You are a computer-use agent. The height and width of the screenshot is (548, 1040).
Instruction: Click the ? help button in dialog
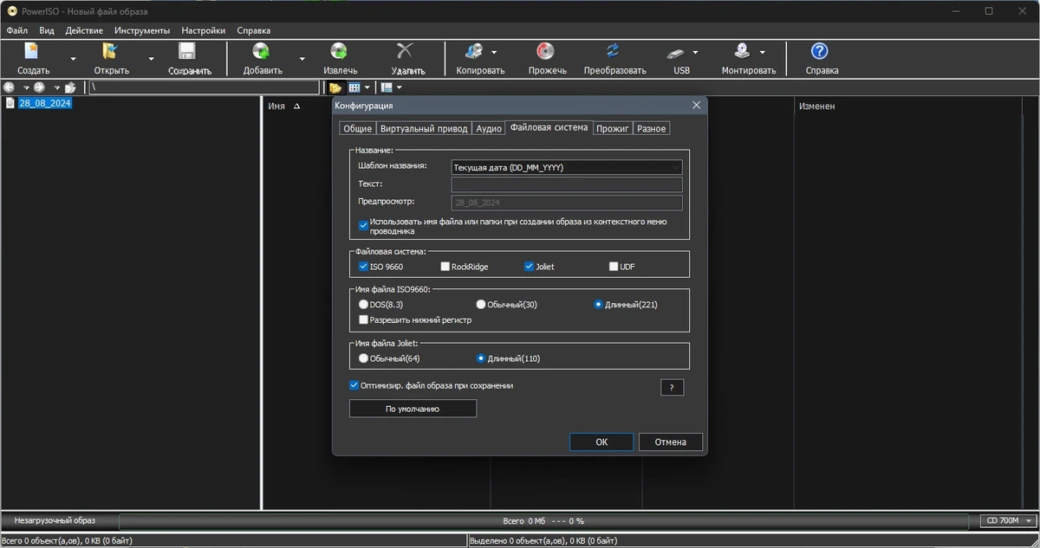point(672,387)
